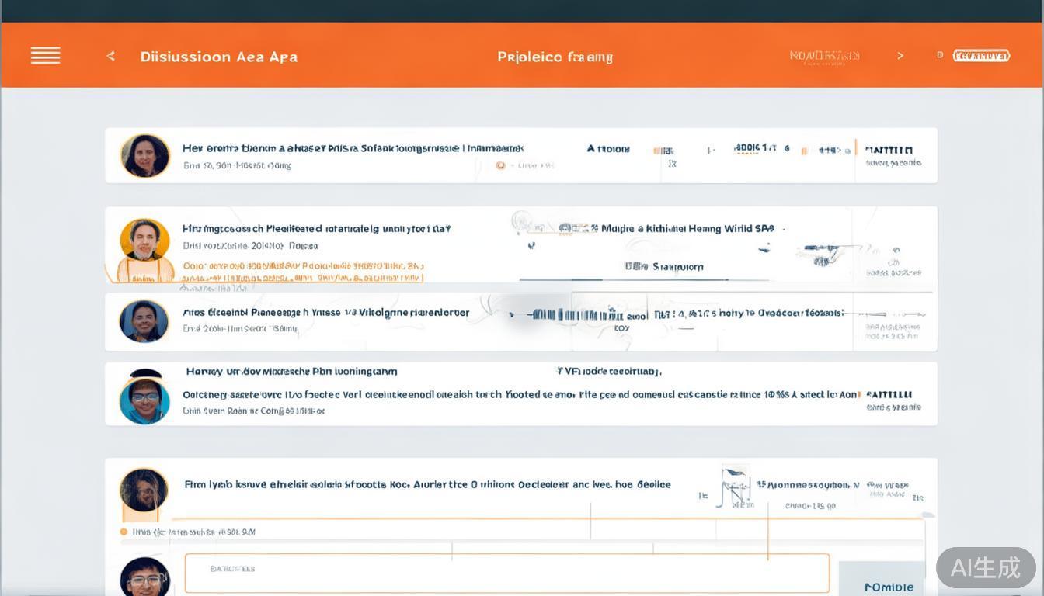Click the back arrow beside Discussion Area
Screen dimensions: 1044x596
[111, 56]
